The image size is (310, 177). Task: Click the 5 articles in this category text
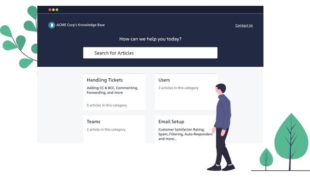coord(107,105)
